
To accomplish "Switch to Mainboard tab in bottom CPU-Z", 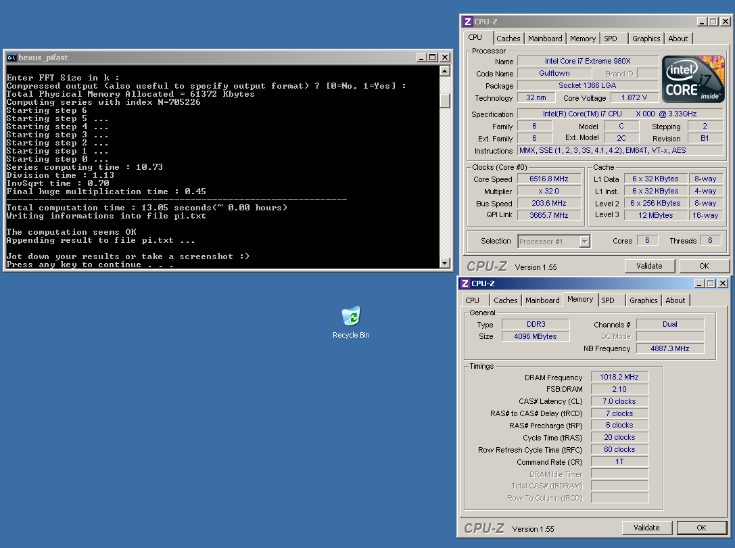I will (542, 300).
